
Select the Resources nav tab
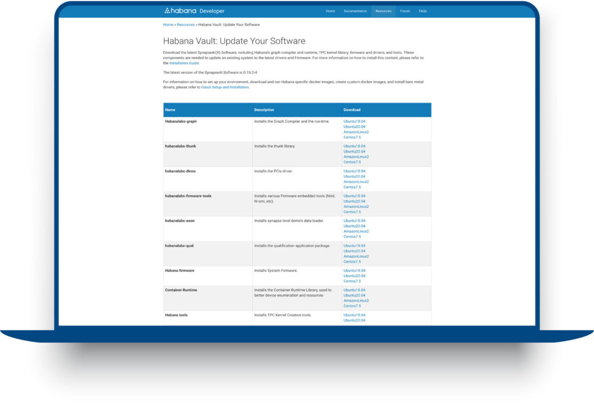pyautogui.click(x=383, y=11)
